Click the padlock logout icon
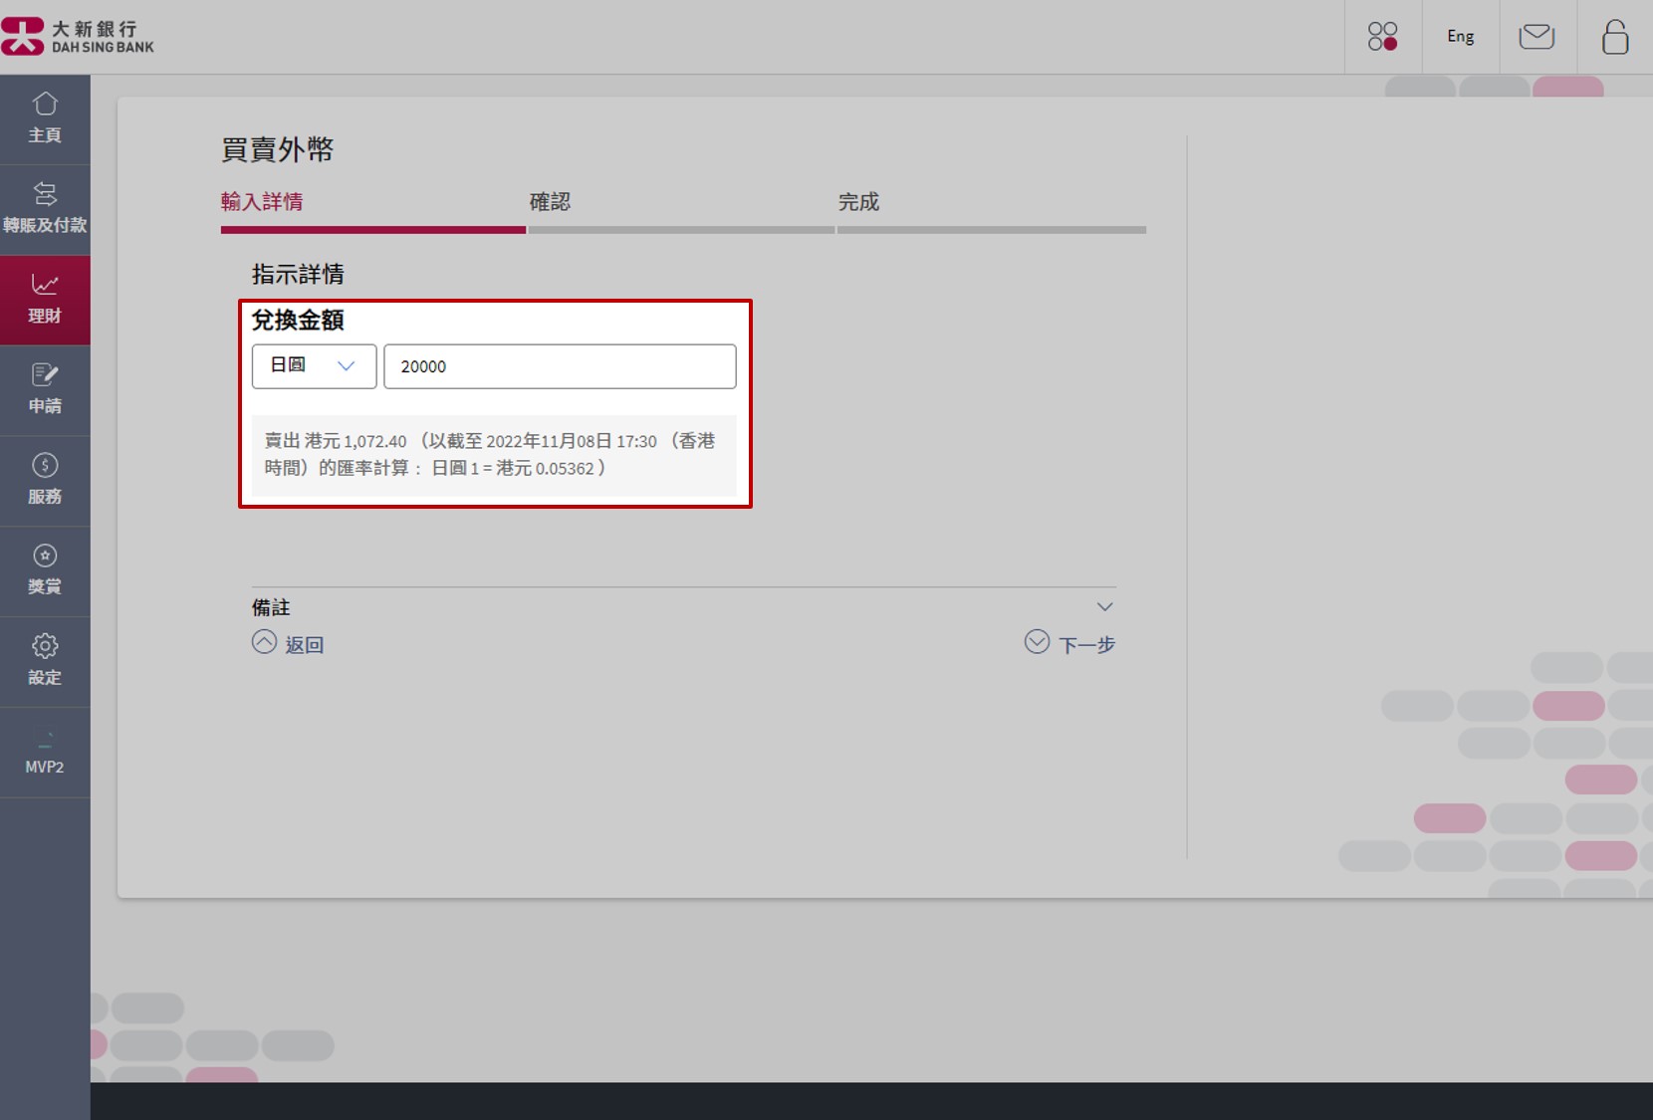The width and height of the screenshot is (1653, 1120). point(1614,37)
